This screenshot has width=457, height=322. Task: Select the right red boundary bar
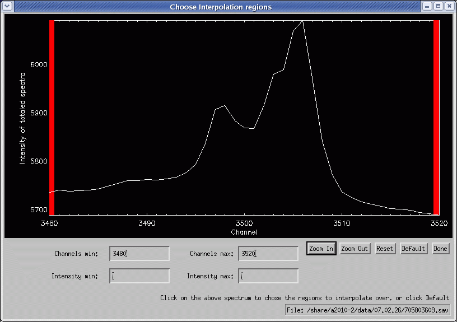point(437,118)
